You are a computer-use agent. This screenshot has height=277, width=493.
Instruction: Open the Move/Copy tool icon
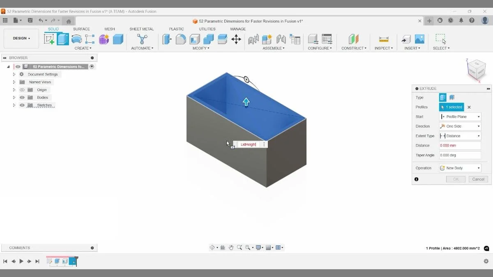[x=236, y=39]
